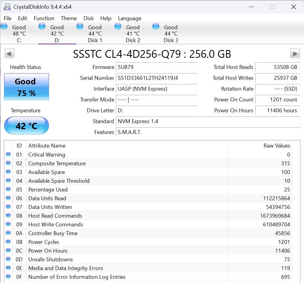
Task: Click the Features field S.M.A.R.T.
Action: (x=208, y=132)
